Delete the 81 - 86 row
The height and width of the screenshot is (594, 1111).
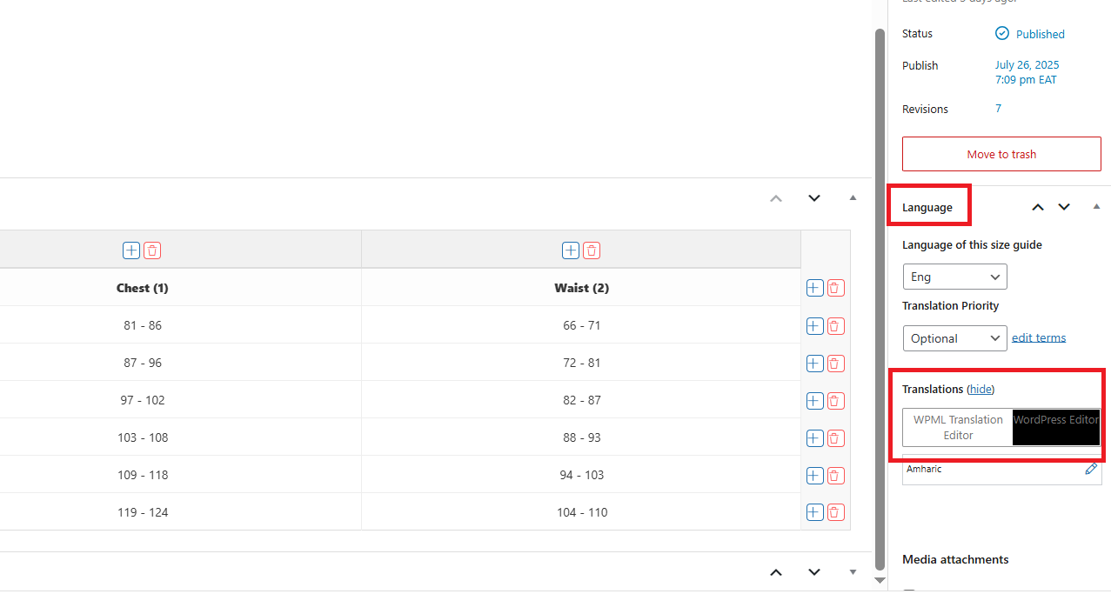(835, 326)
